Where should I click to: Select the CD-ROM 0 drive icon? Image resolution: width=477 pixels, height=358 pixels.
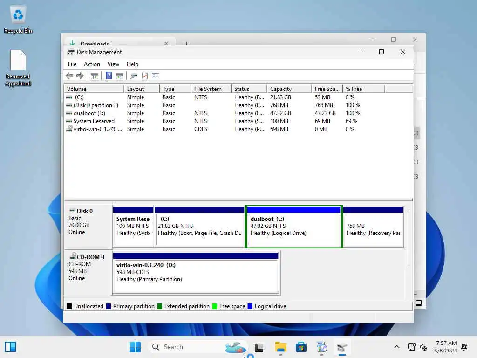point(73,256)
